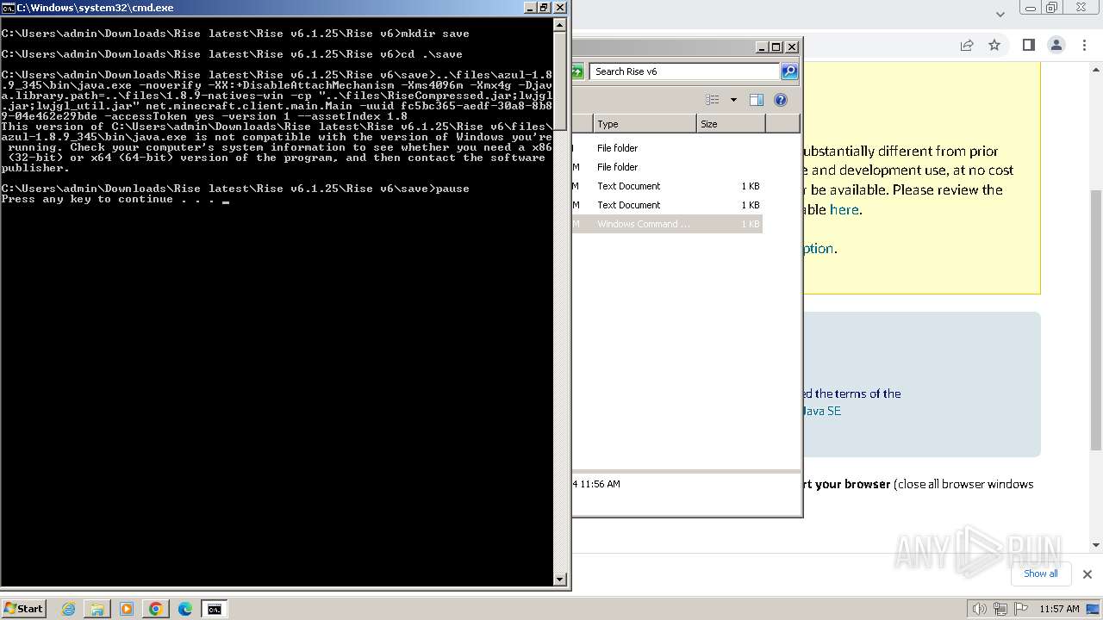Bookmark this page with the star icon
Viewport: 1103px width, 620px height.
click(x=994, y=45)
